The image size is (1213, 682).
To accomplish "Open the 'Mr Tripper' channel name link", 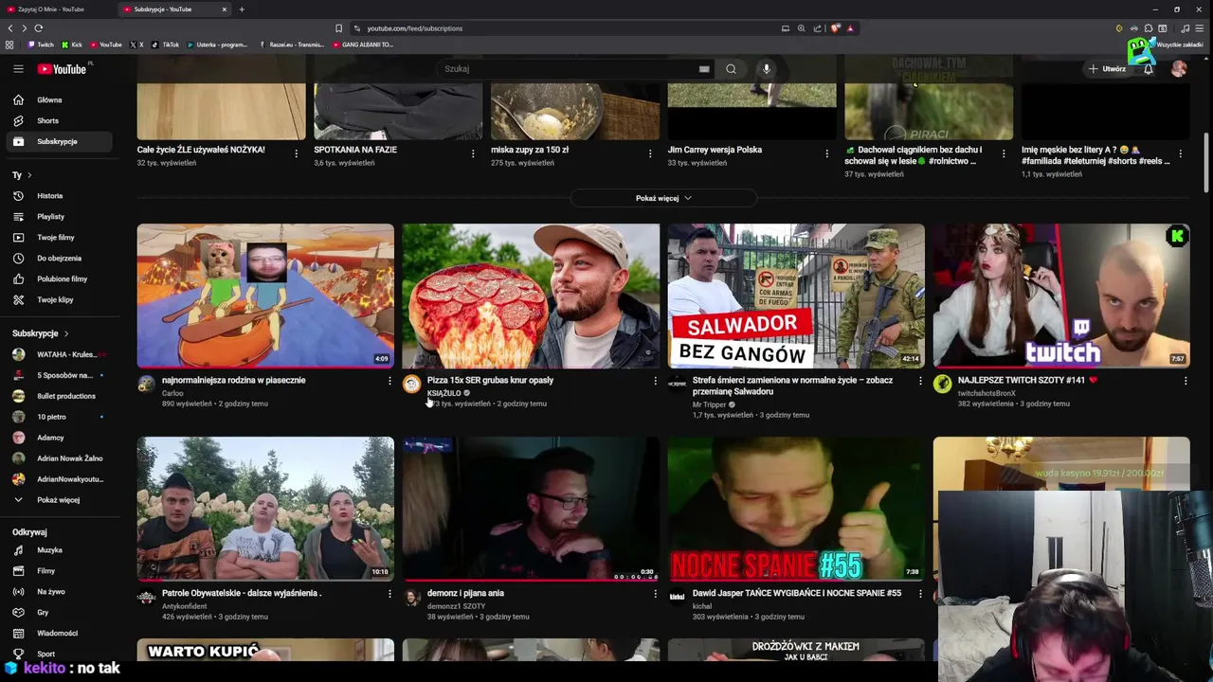I will click(709, 404).
